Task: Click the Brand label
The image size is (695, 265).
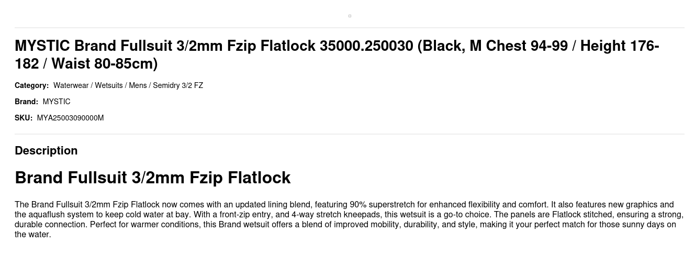Action: click(x=26, y=102)
